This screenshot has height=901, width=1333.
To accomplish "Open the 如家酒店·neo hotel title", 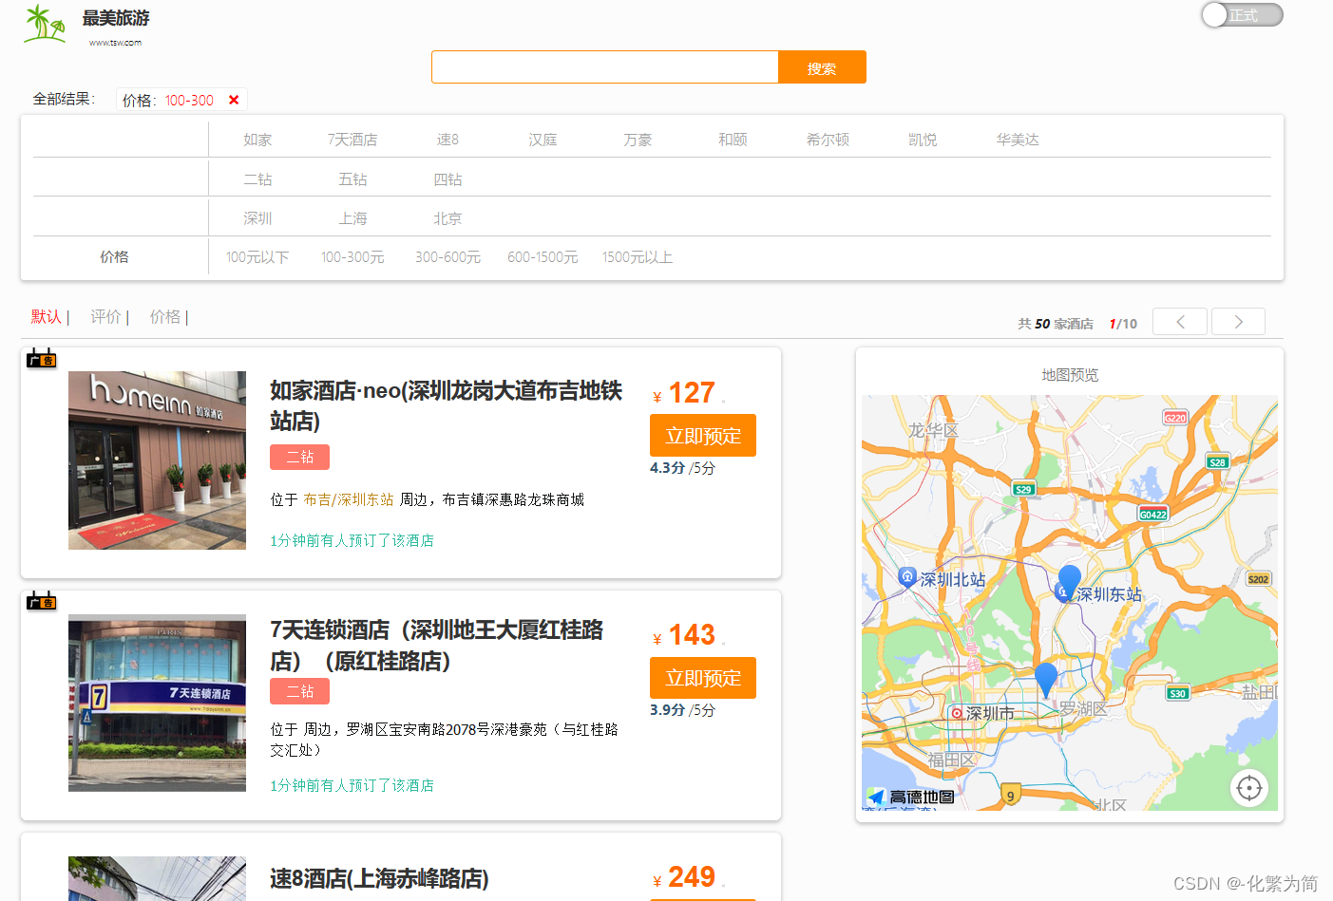I will click(x=446, y=405).
